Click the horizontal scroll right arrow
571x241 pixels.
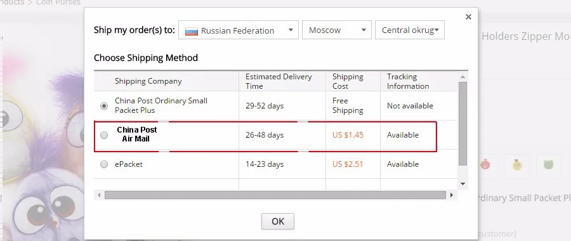tap(452, 195)
